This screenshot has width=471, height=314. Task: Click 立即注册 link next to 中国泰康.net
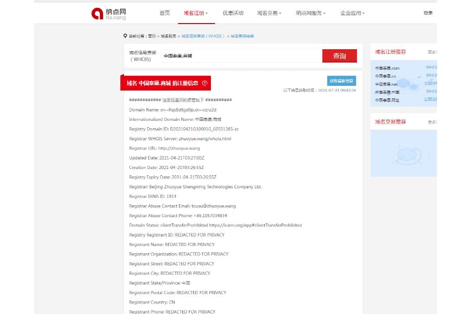pyautogui.click(x=431, y=83)
